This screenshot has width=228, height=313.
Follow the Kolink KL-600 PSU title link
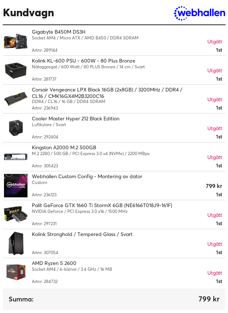pos(84,61)
